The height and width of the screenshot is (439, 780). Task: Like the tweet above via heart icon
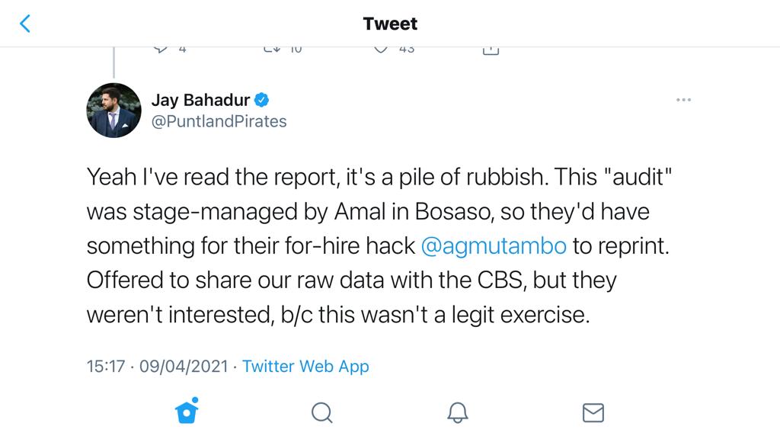tap(382, 49)
